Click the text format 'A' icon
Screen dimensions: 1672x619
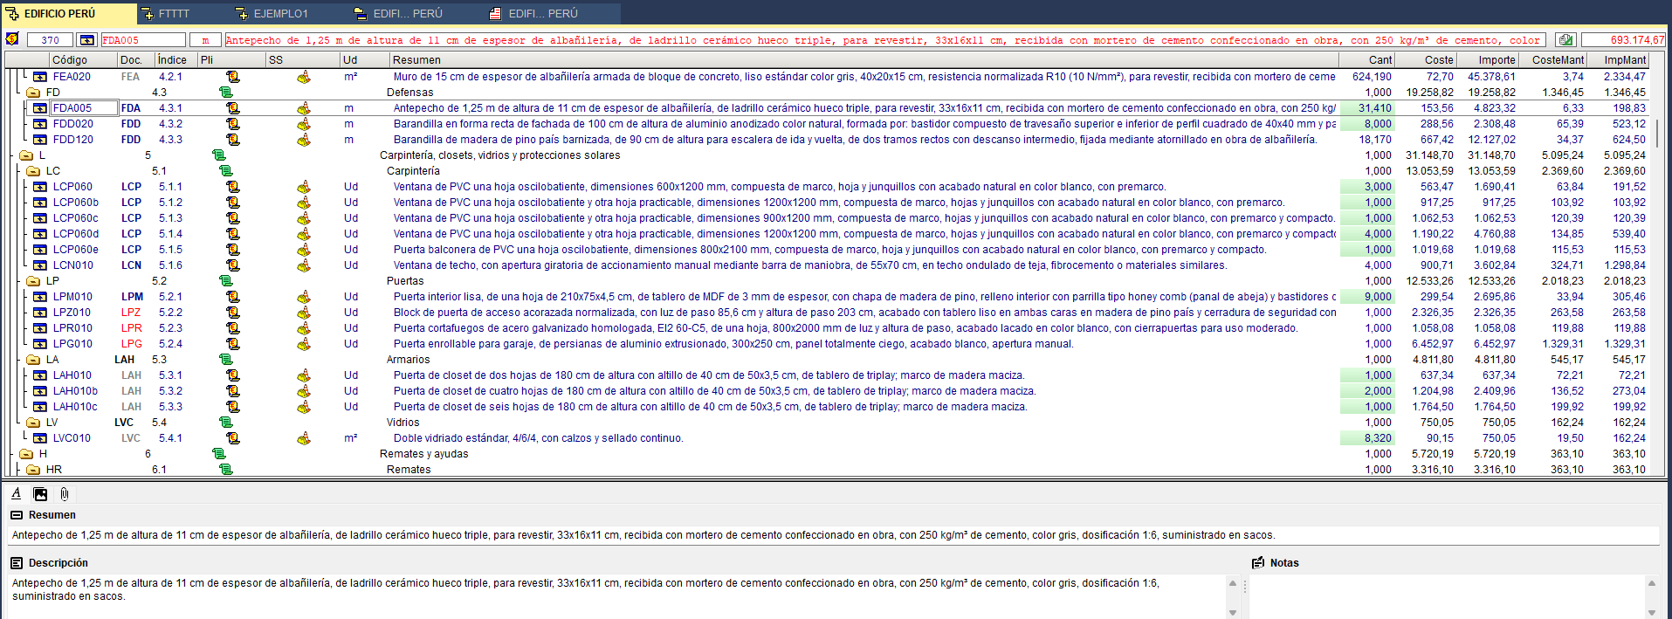click(16, 494)
